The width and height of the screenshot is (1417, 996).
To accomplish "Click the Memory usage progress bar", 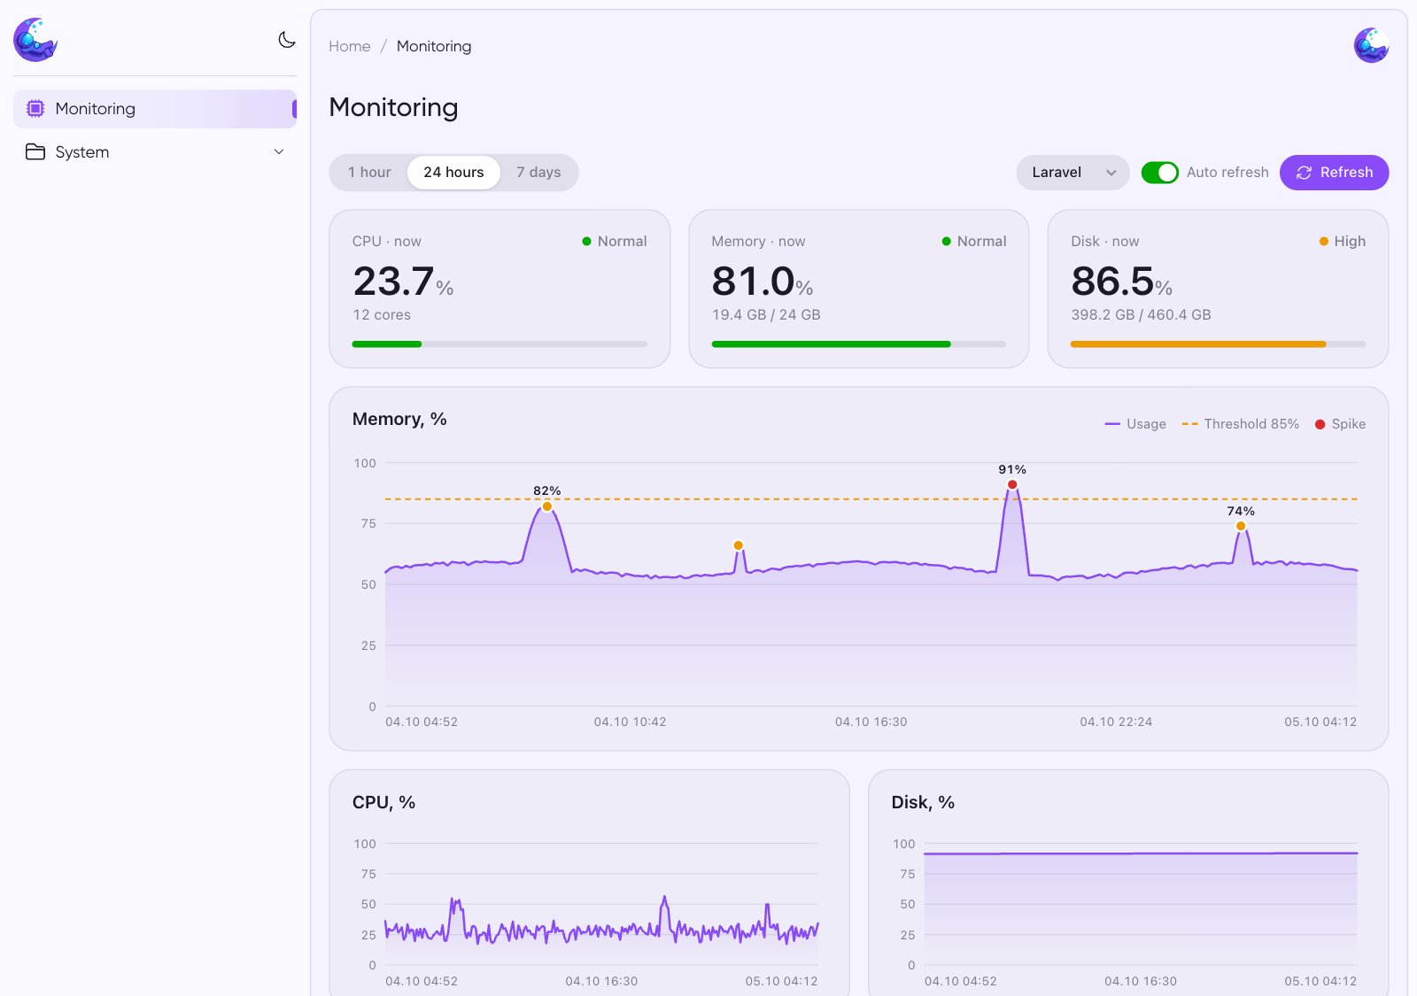I will (x=859, y=344).
